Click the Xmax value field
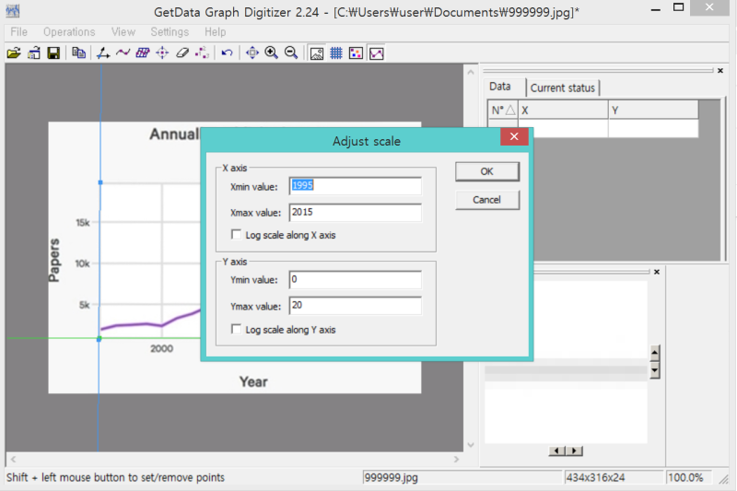 click(356, 213)
